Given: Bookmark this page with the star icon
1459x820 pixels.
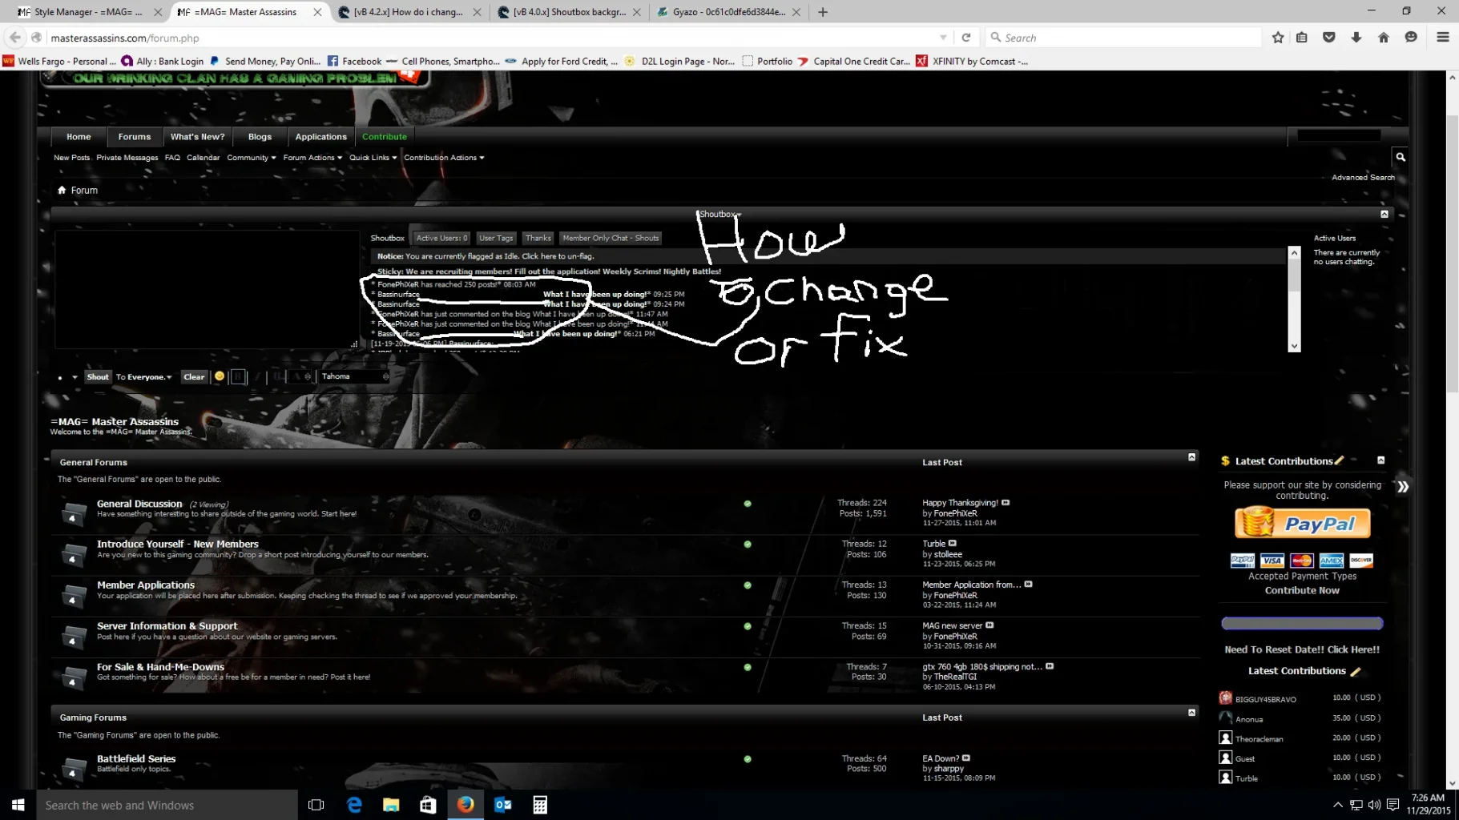Looking at the screenshot, I should 1278,38.
